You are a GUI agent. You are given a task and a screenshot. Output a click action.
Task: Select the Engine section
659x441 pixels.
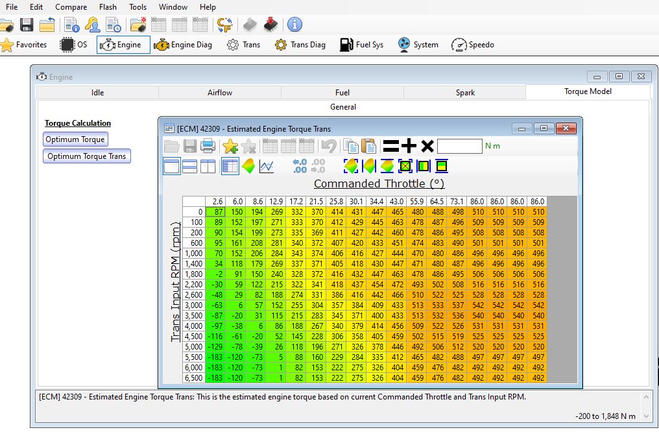[123, 45]
